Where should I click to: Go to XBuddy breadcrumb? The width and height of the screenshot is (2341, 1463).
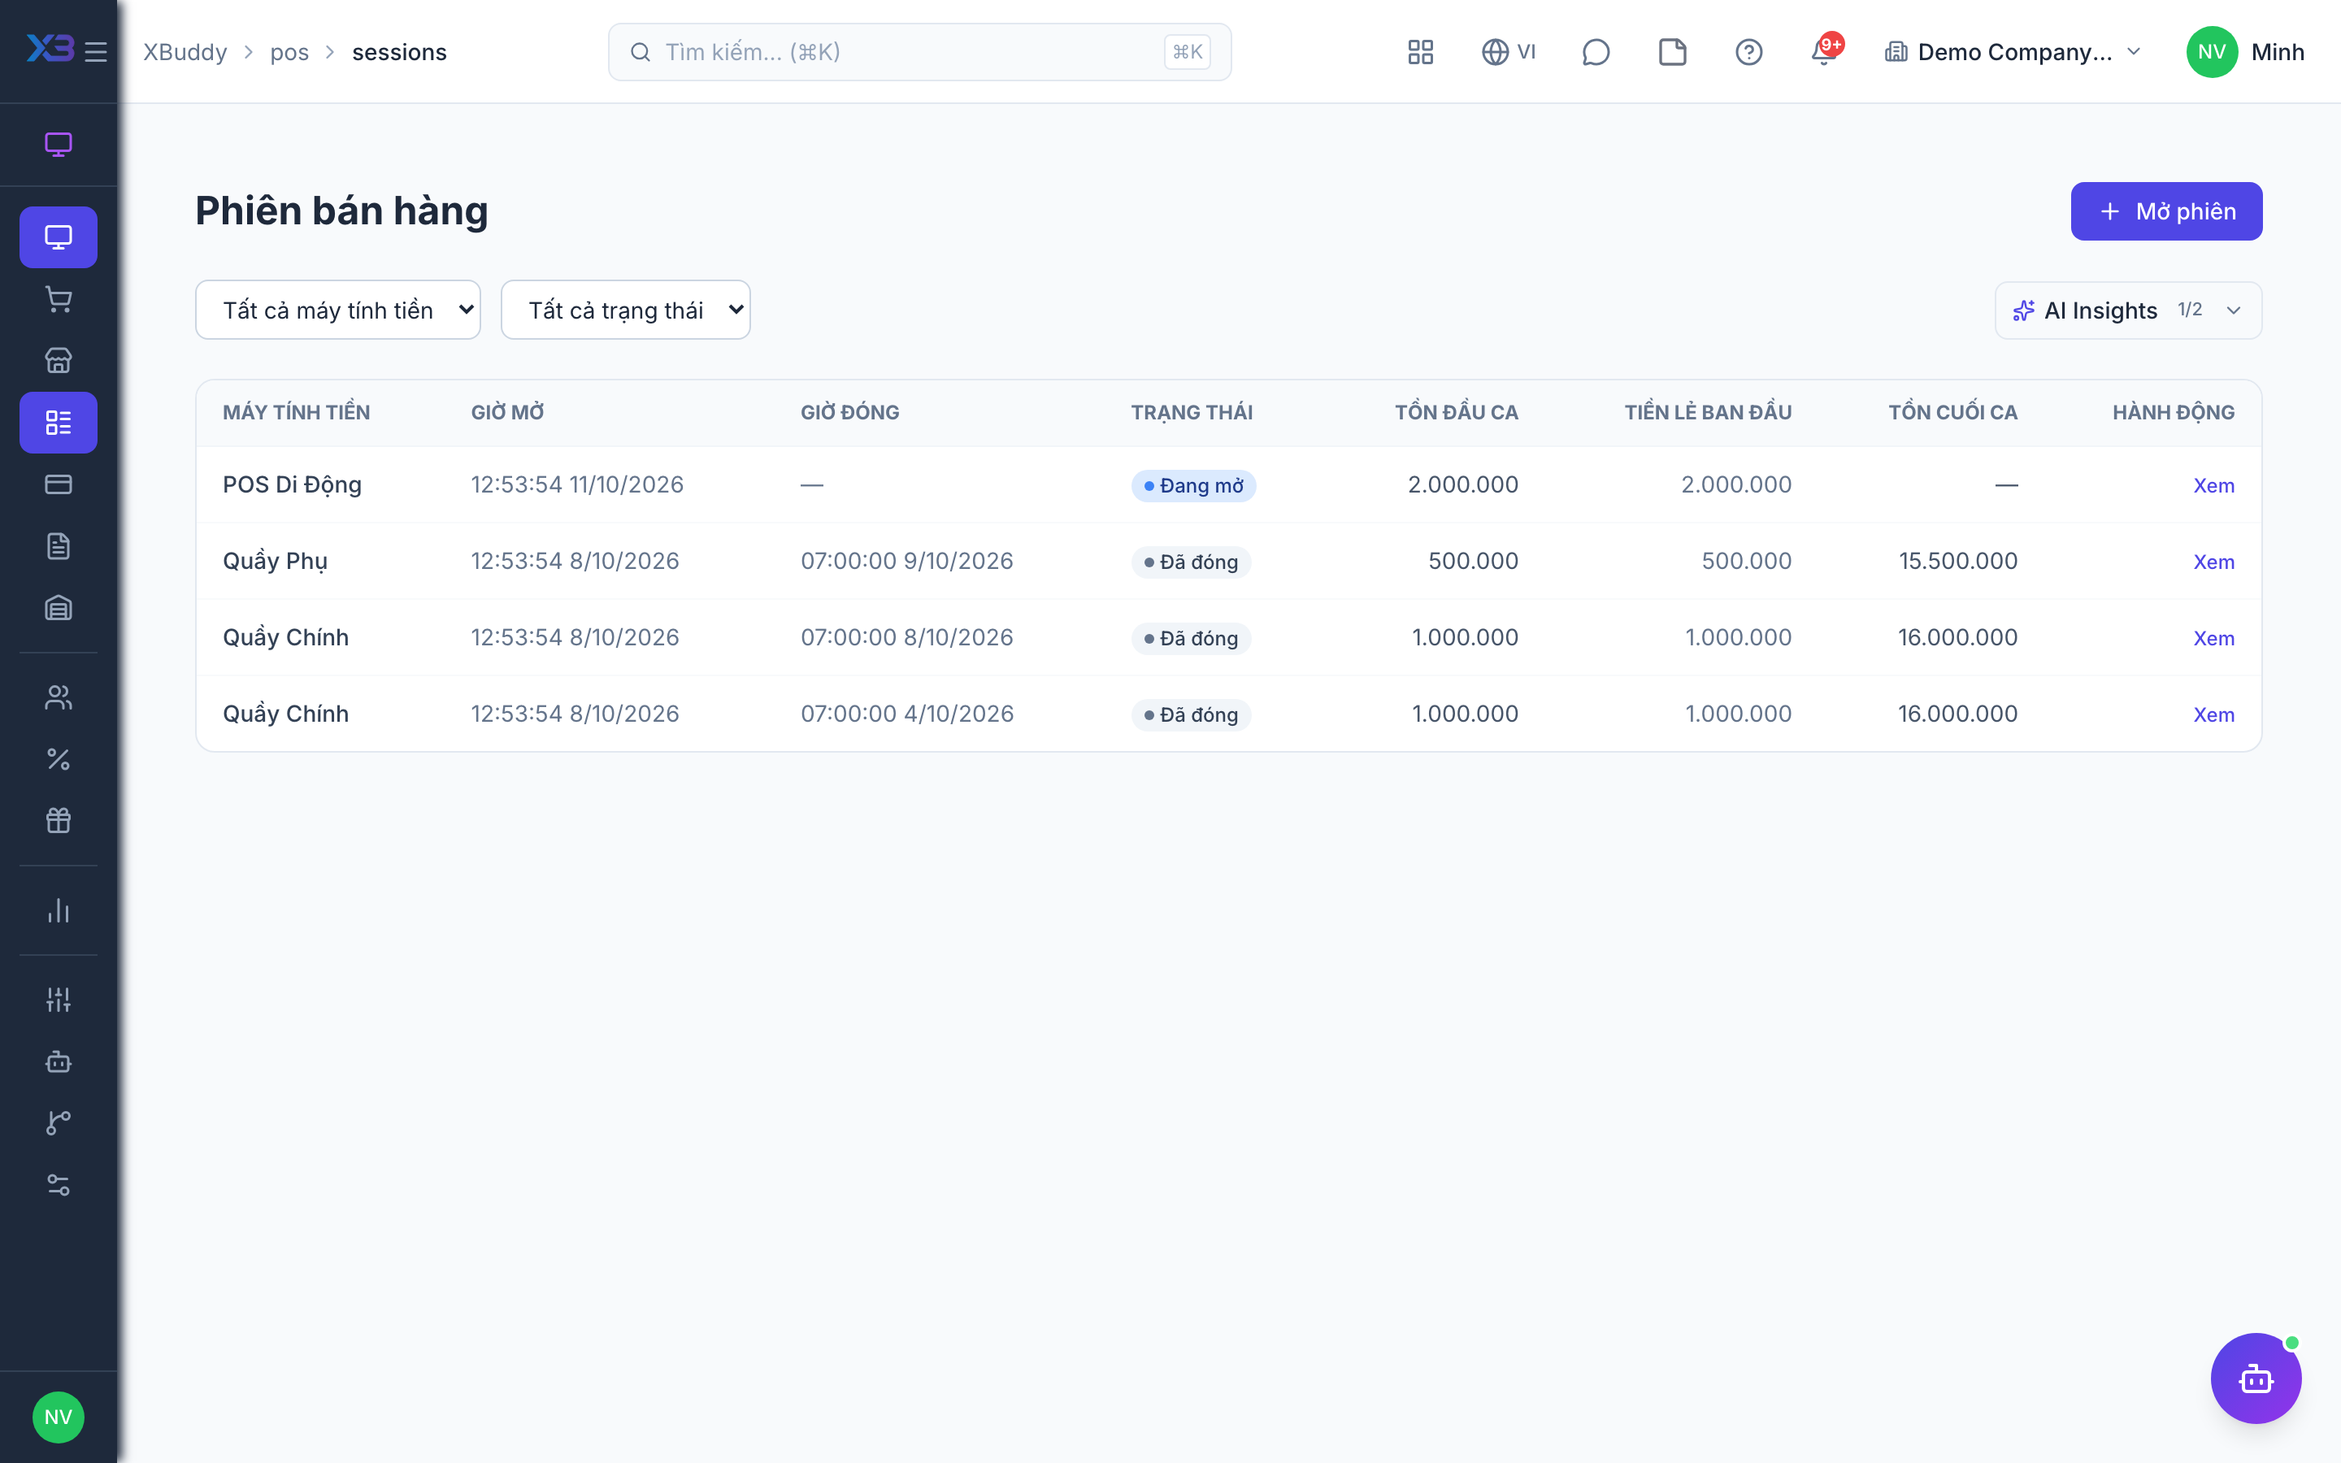tap(185, 52)
